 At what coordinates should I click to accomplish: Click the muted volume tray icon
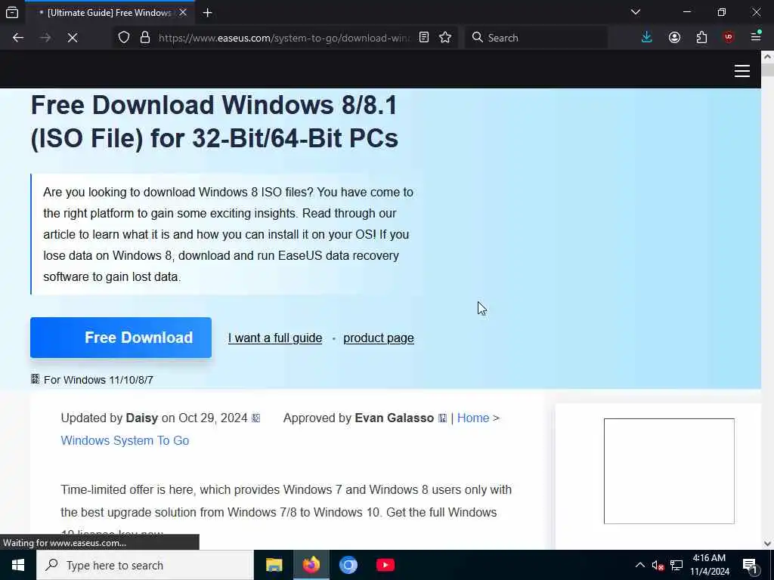click(x=658, y=565)
